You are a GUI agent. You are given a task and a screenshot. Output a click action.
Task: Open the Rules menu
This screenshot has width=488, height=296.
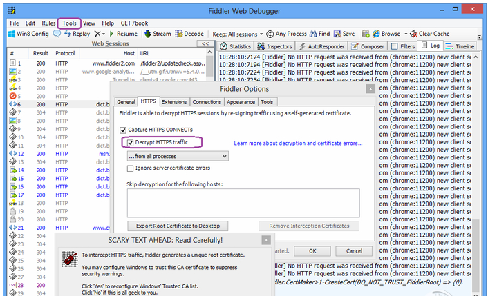[x=48, y=23]
